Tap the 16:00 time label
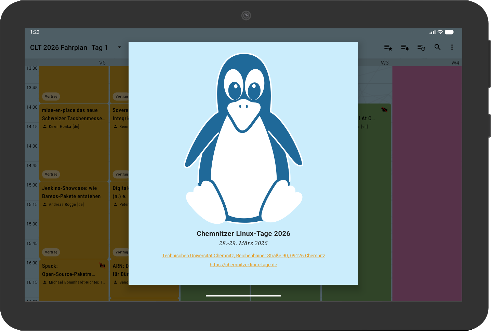Image resolution: width=491 pixels, height=331 pixels. point(32,263)
